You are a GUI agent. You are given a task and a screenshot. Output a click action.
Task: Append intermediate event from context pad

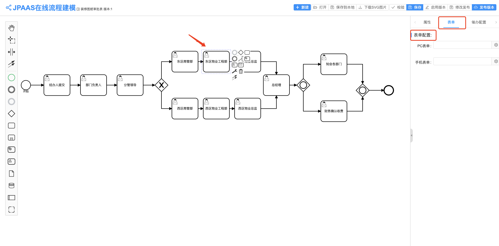tap(235, 59)
